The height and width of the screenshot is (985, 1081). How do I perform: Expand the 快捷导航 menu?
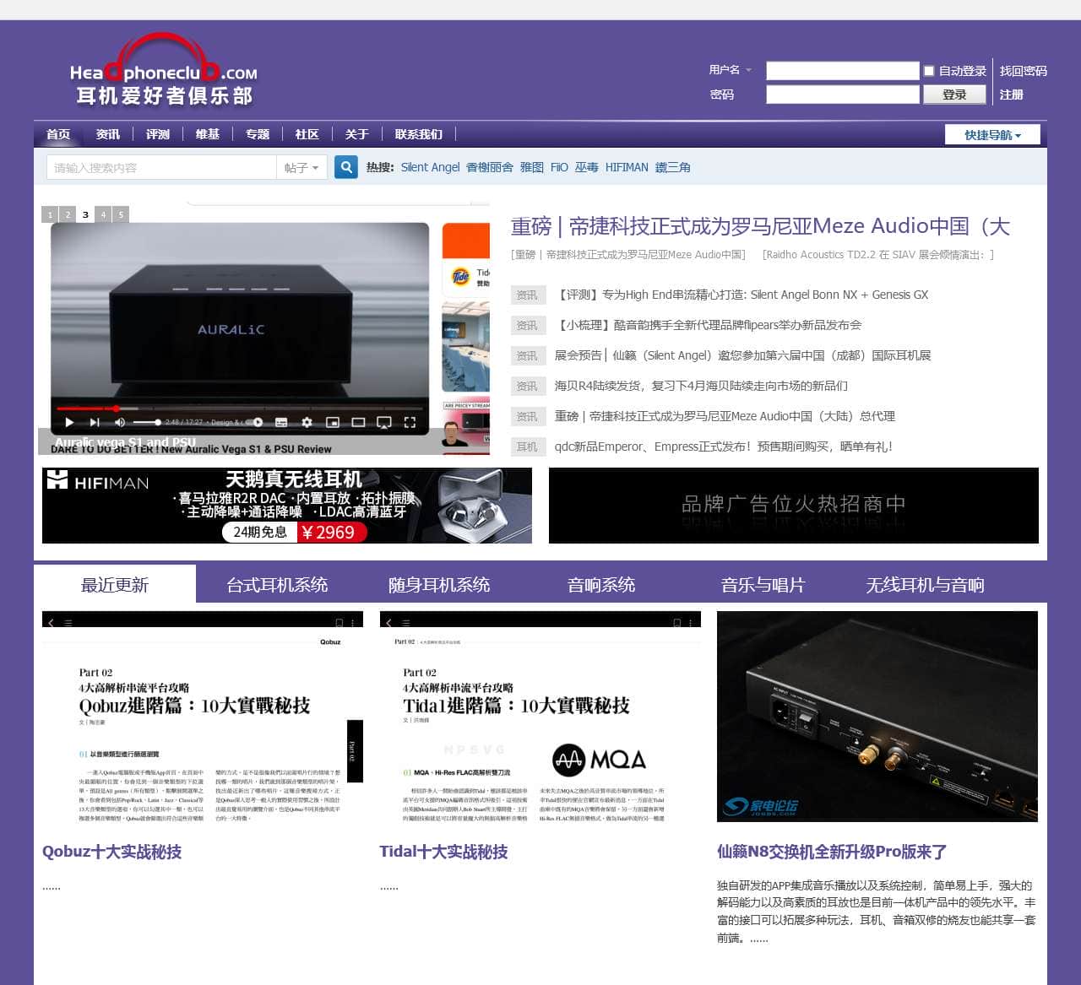992,135
